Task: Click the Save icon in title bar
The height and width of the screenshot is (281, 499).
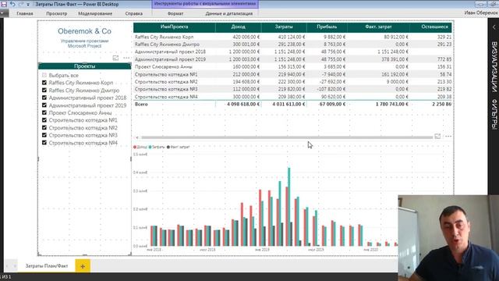Action: tap(4, 4)
